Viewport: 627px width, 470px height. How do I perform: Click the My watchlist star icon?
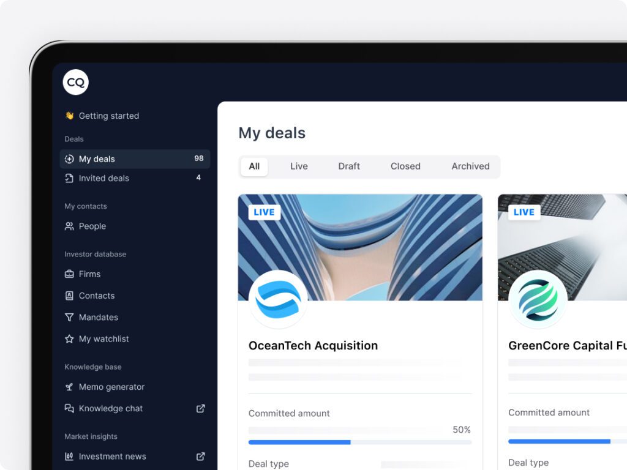coord(69,339)
